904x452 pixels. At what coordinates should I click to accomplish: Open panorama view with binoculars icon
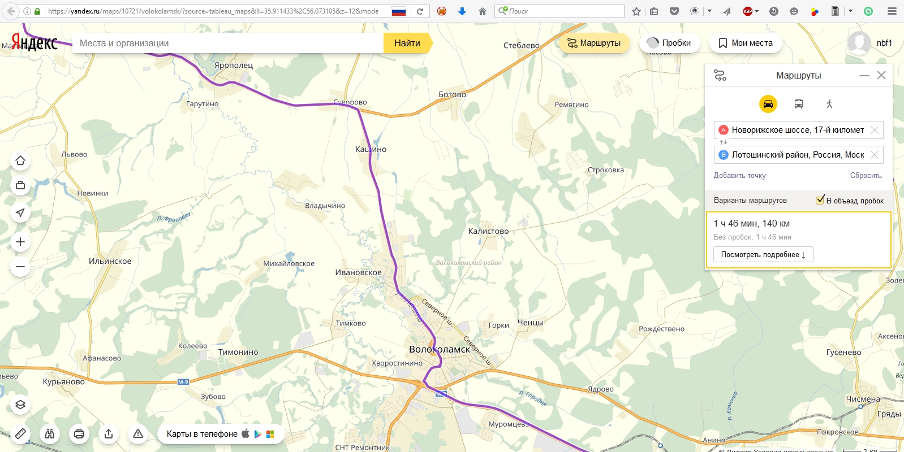pos(50,434)
